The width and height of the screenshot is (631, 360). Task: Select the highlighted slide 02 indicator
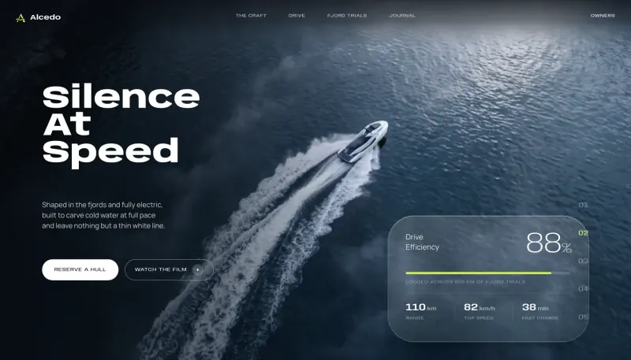point(583,233)
